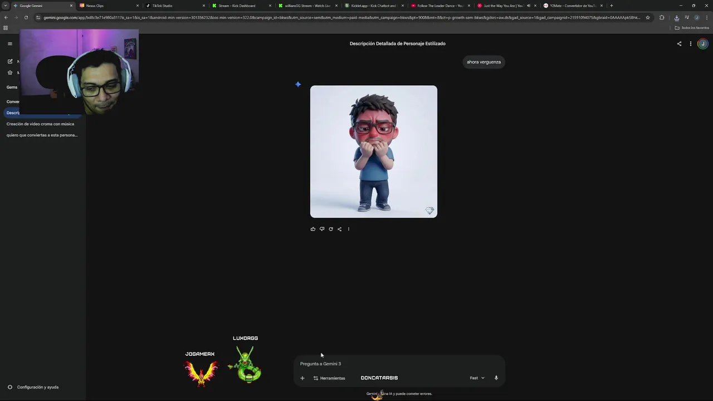Viewport: 713px width, 401px height.
Task: Like the generated image response
Action: pyautogui.click(x=313, y=229)
